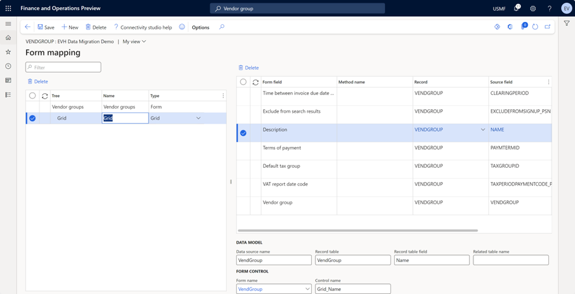Screen dimensions: 575x294
Task: Open the Options menu
Action: 201,27
